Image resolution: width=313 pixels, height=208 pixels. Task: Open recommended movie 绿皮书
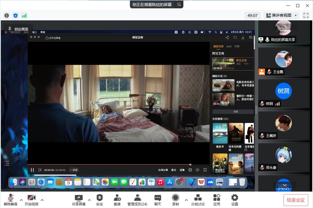pyautogui.click(x=220, y=133)
